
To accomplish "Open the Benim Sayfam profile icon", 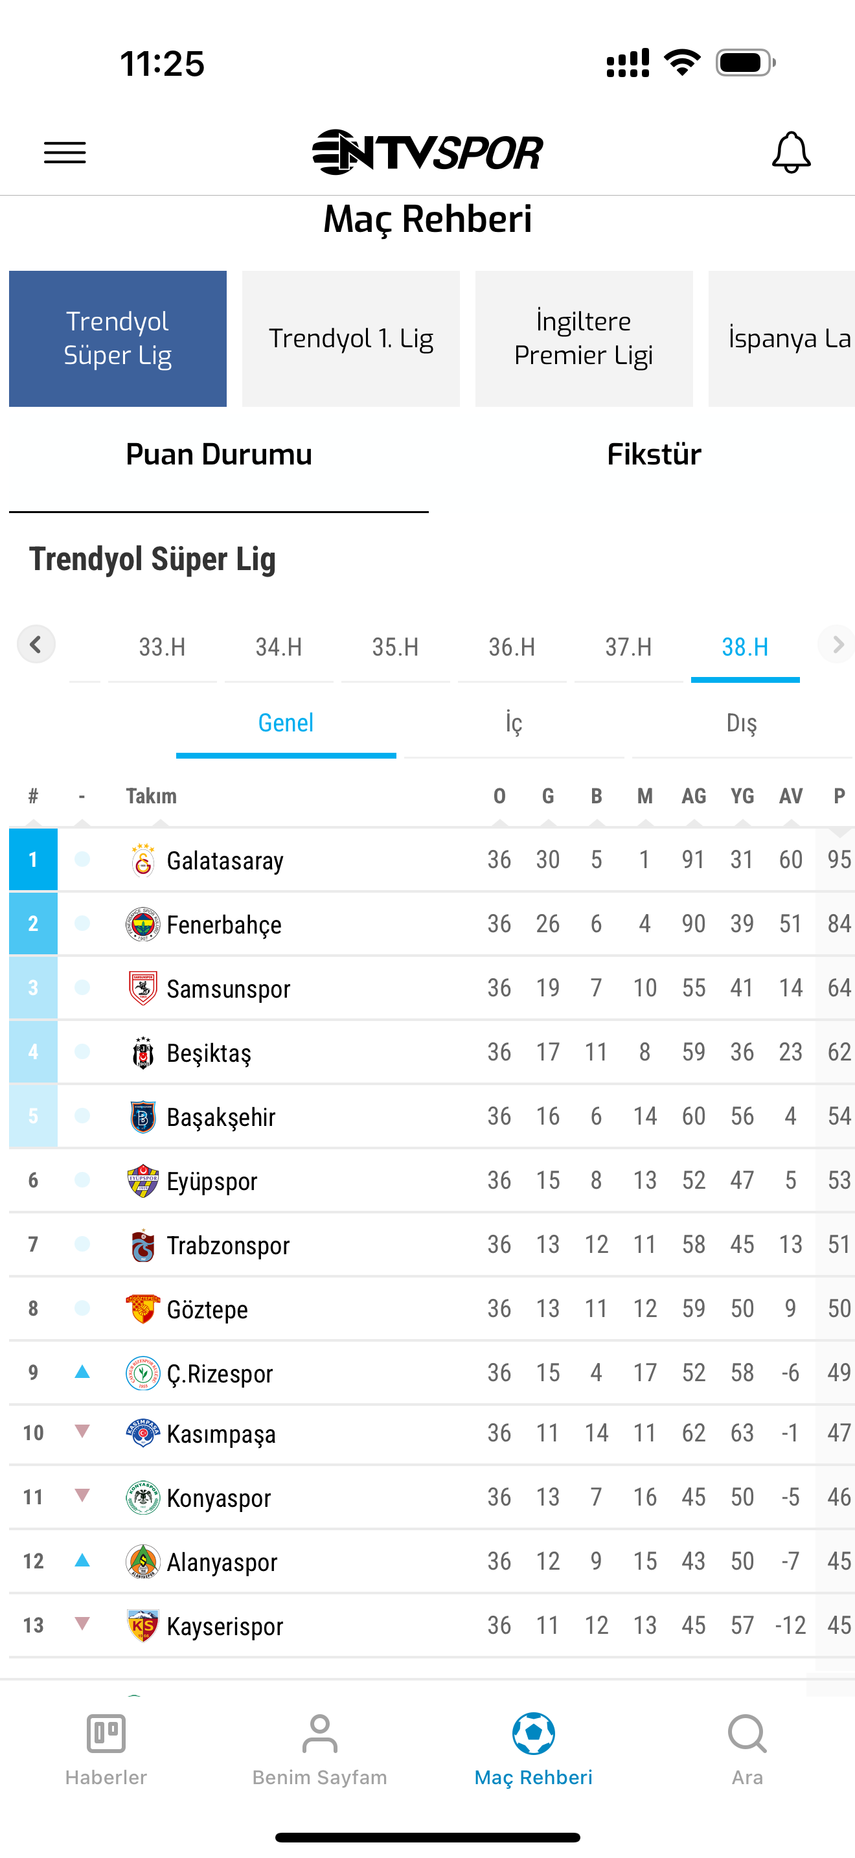I will click(x=319, y=1733).
